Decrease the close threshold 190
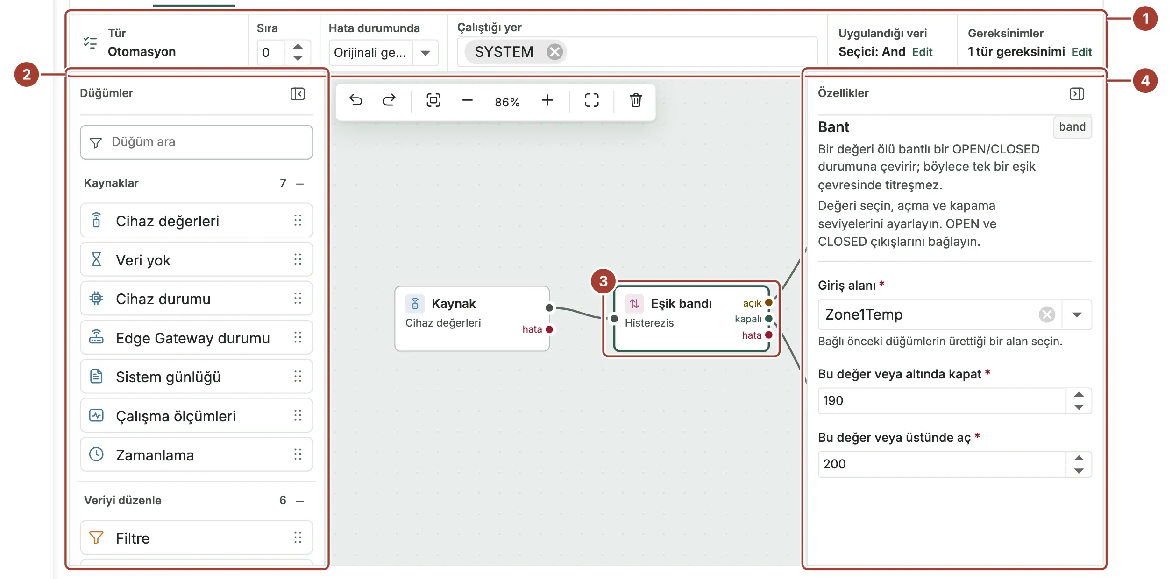 click(x=1079, y=407)
